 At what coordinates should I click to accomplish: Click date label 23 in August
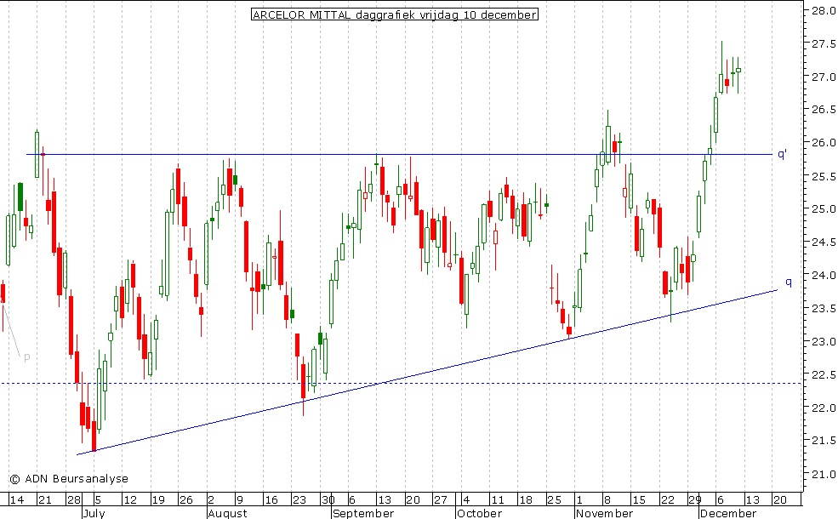coord(299,499)
